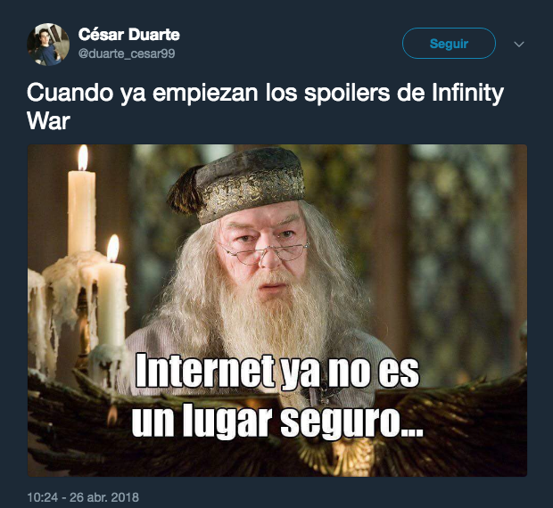Open César Duarte's round profile avatar
Viewport: 553px width, 508px height.
[48, 45]
